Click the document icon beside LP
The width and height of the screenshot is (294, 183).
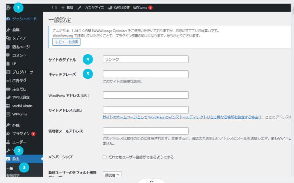(8, 64)
